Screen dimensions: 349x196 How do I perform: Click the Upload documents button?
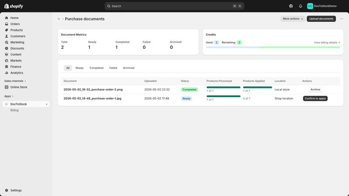coord(321,19)
